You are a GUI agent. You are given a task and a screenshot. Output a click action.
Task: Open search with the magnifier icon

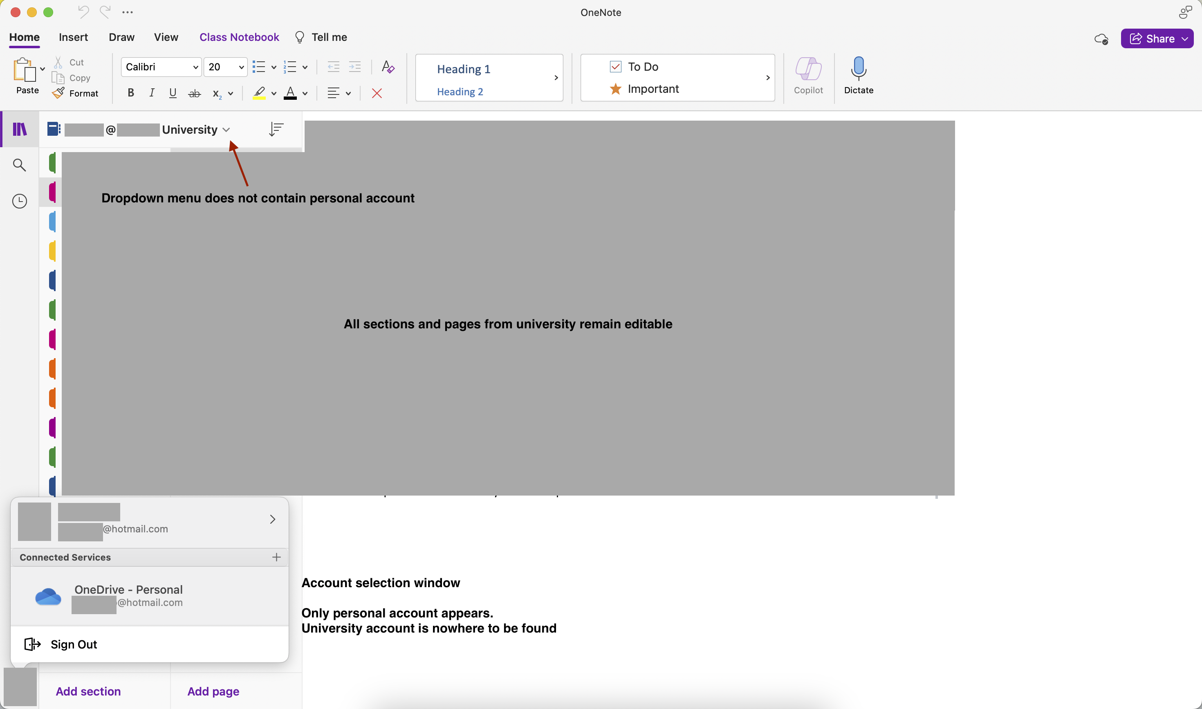pos(20,165)
